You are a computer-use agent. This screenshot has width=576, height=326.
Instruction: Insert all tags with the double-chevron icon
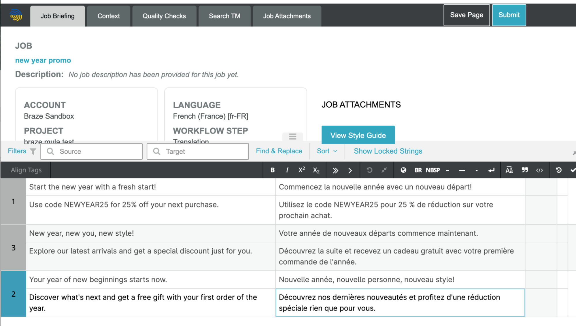tap(335, 170)
